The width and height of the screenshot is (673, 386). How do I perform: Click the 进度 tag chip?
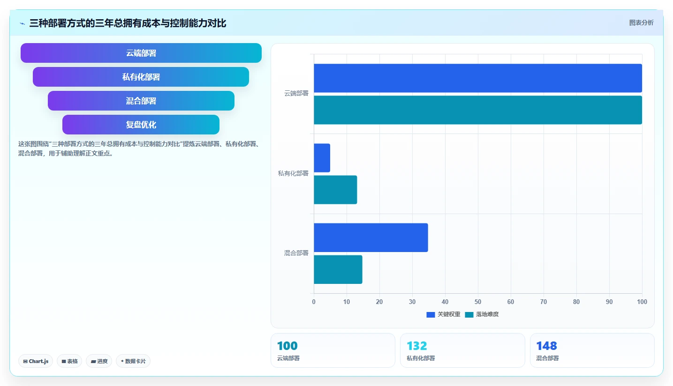click(x=99, y=361)
